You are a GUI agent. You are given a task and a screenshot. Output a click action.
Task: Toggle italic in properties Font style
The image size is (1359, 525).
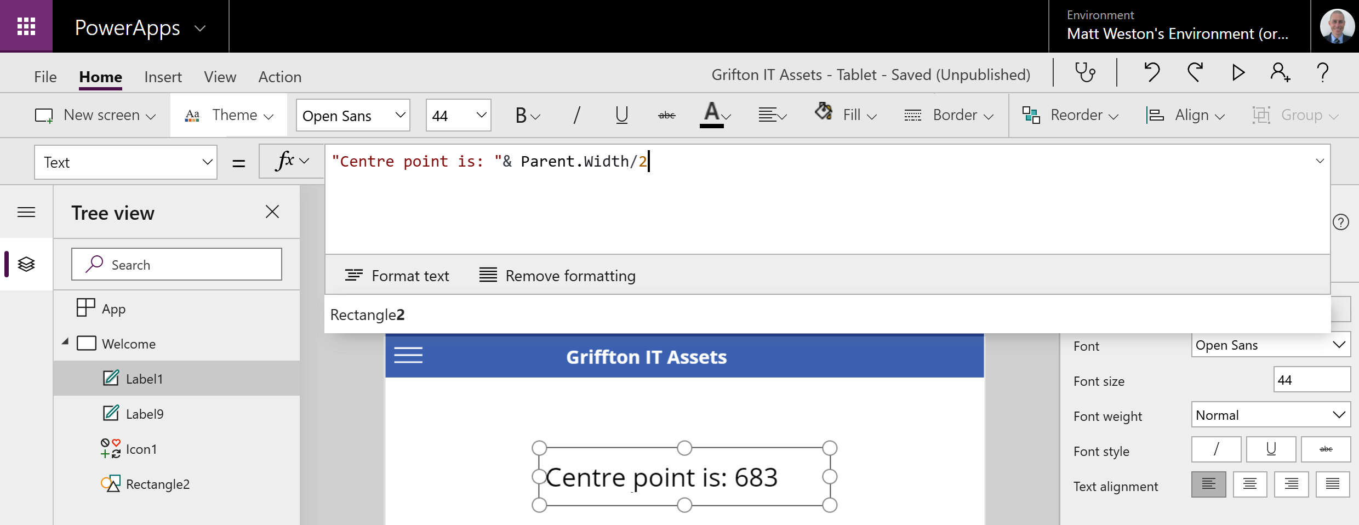[1217, 449]
